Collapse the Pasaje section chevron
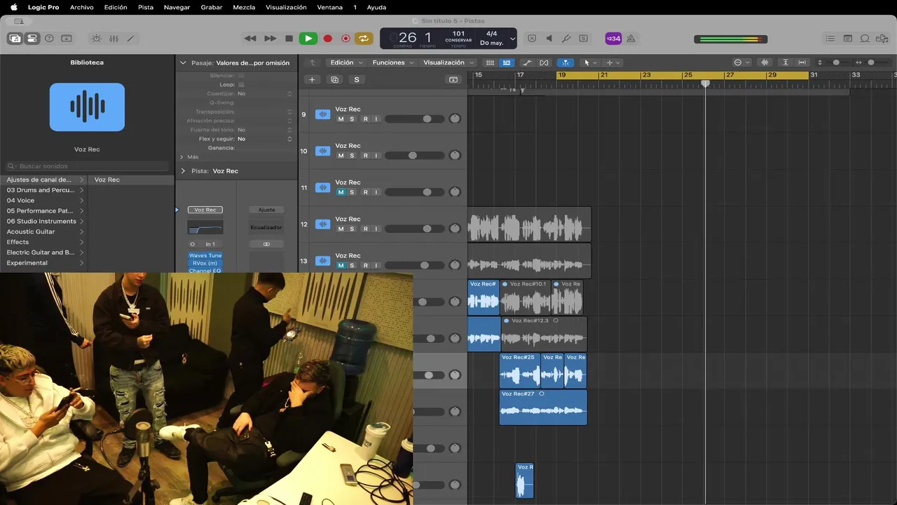The width and height of the screenshot is (897, 505). coord(184,62)
